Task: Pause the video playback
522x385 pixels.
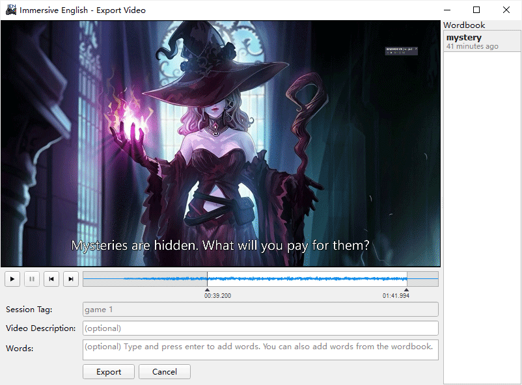Action: coord(31,278)
